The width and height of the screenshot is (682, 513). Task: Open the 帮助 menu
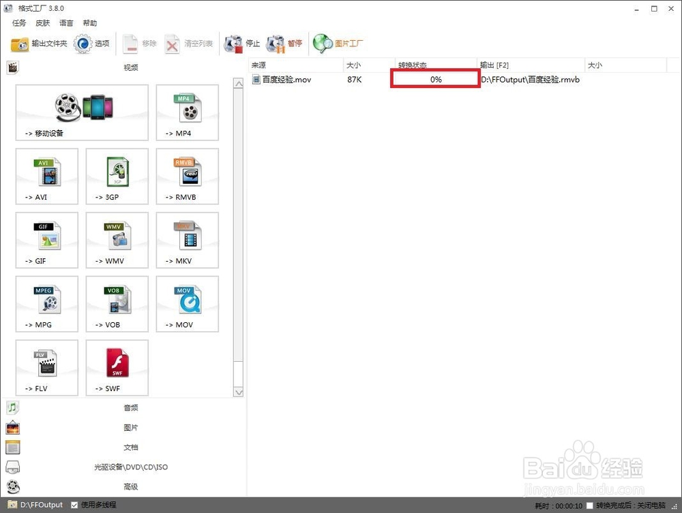pyautogui.click(x=90, y=23)
